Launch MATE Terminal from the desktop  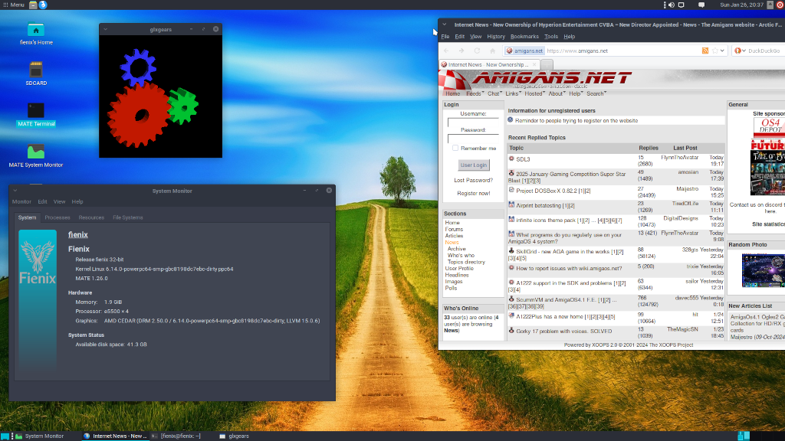pyautogui.click(x=35, y=110)
